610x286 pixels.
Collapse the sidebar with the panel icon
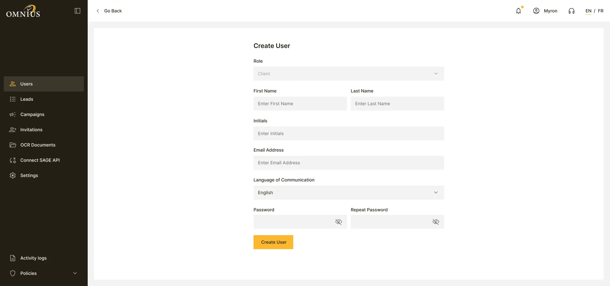coord(78,11)
